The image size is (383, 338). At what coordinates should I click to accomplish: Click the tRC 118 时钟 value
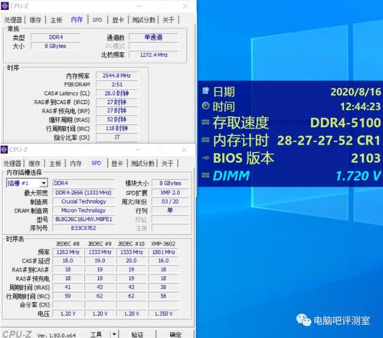[x=116, y=128]
